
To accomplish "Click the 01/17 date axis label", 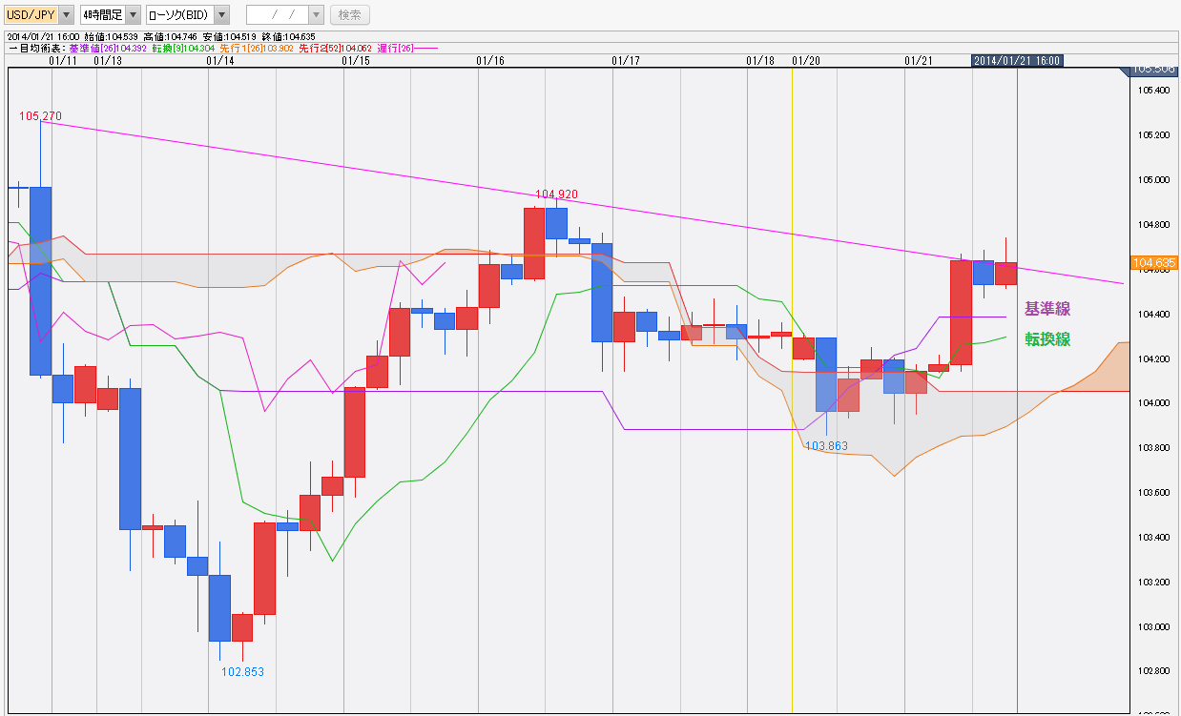I will point(626,60).
